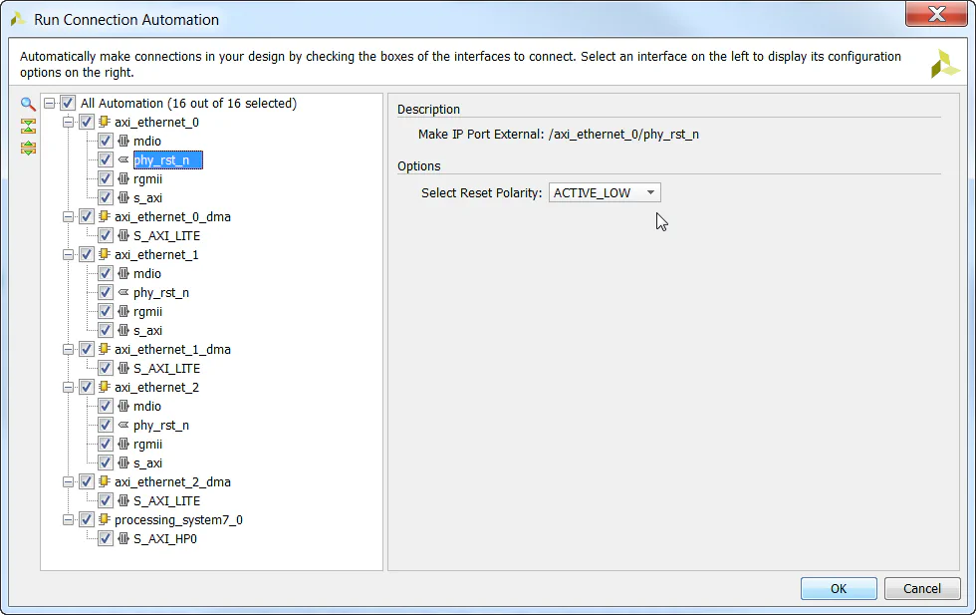Image resolution: width=976 pixels, height=615 pixels.
Task: Select the highlighted phy_rst_n item in axi_ethernet_0
Action: [x=161, y=160]
